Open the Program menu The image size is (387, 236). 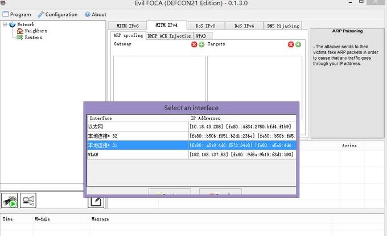17,14
